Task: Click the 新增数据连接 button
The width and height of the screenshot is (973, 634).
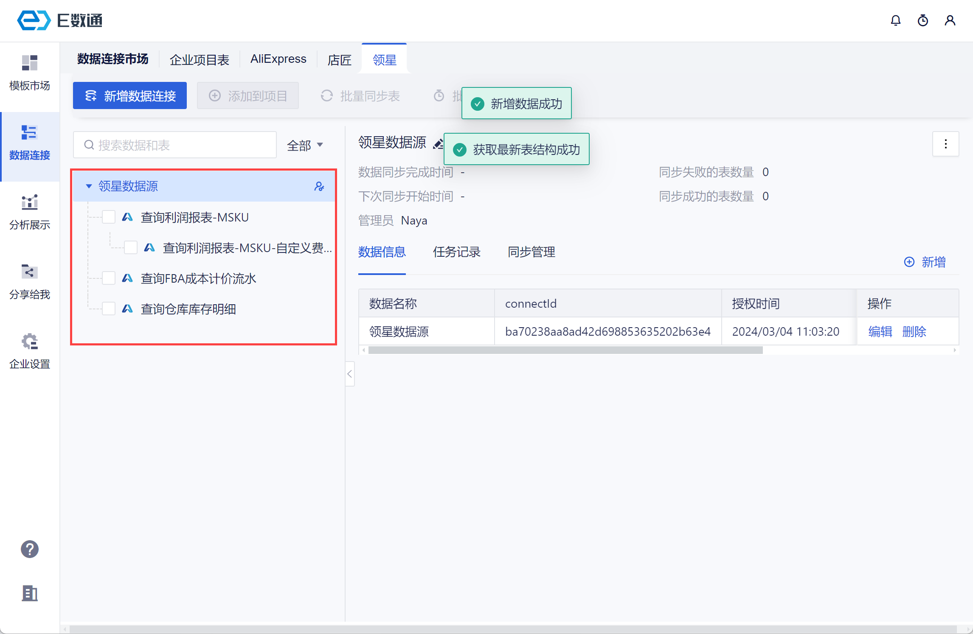Action: pyautogui.click(x=130, y=96)
